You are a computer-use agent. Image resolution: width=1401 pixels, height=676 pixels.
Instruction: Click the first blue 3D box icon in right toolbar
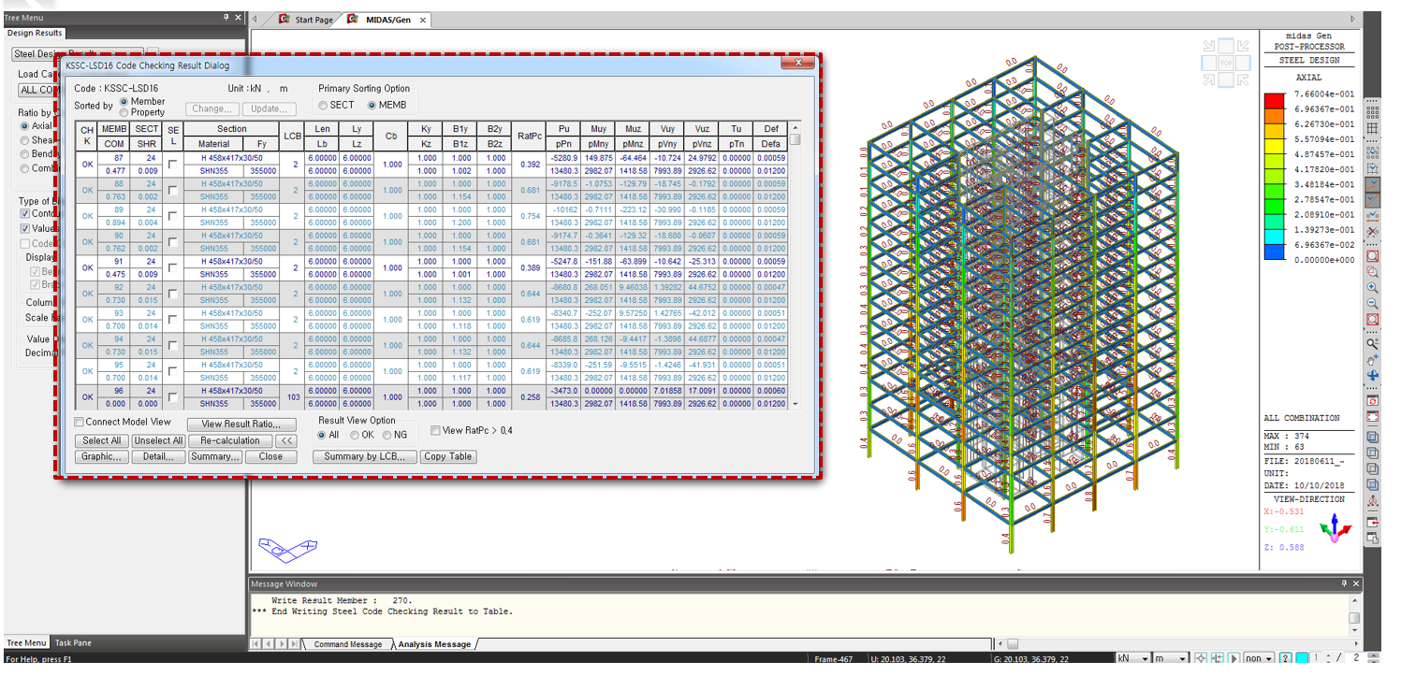pyautogui.click(x=1372, y=437)
